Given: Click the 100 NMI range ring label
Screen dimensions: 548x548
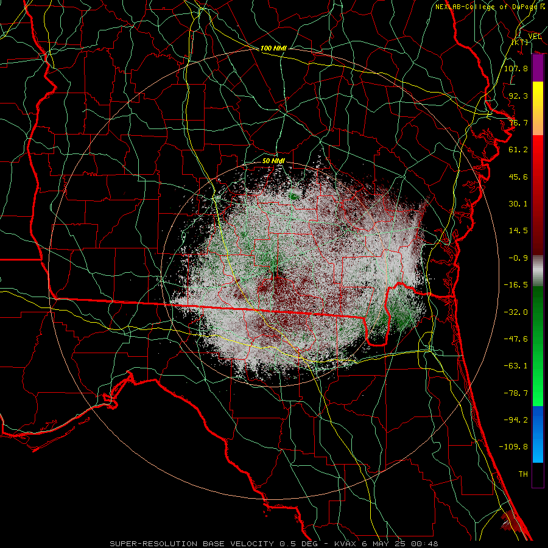Looking at the screenshot, I should [273, 48].
